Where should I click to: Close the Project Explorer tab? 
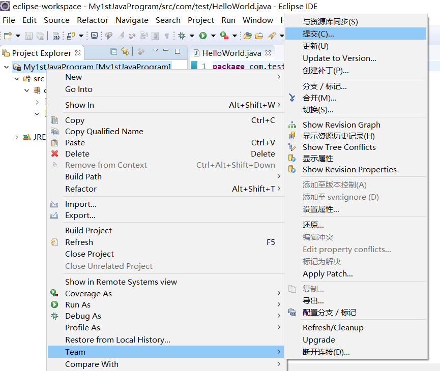click(x=78, y=53)
